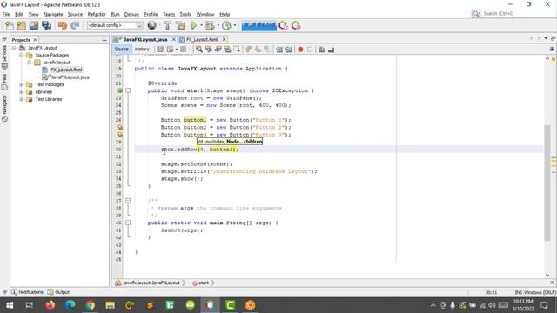
Task: Click the New File toolbar icon
Action: pos(10,25)
